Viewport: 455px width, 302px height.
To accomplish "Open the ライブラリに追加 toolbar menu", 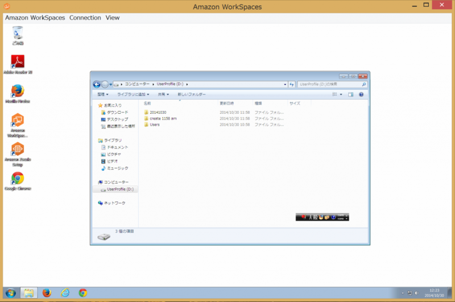I will point(133,94).
